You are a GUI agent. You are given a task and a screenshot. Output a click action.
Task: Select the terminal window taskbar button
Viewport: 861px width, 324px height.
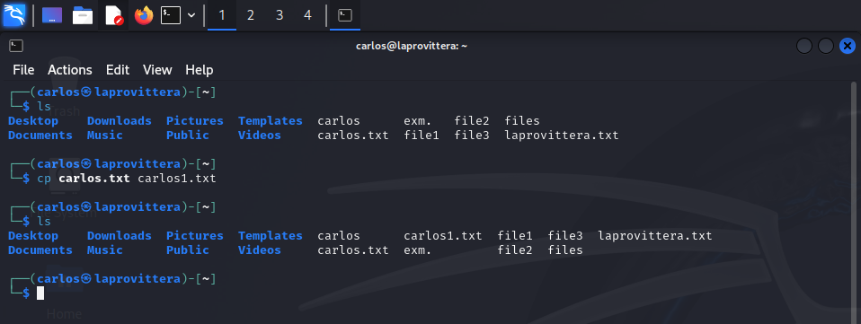pyautogui.click(x=345, y=15)
